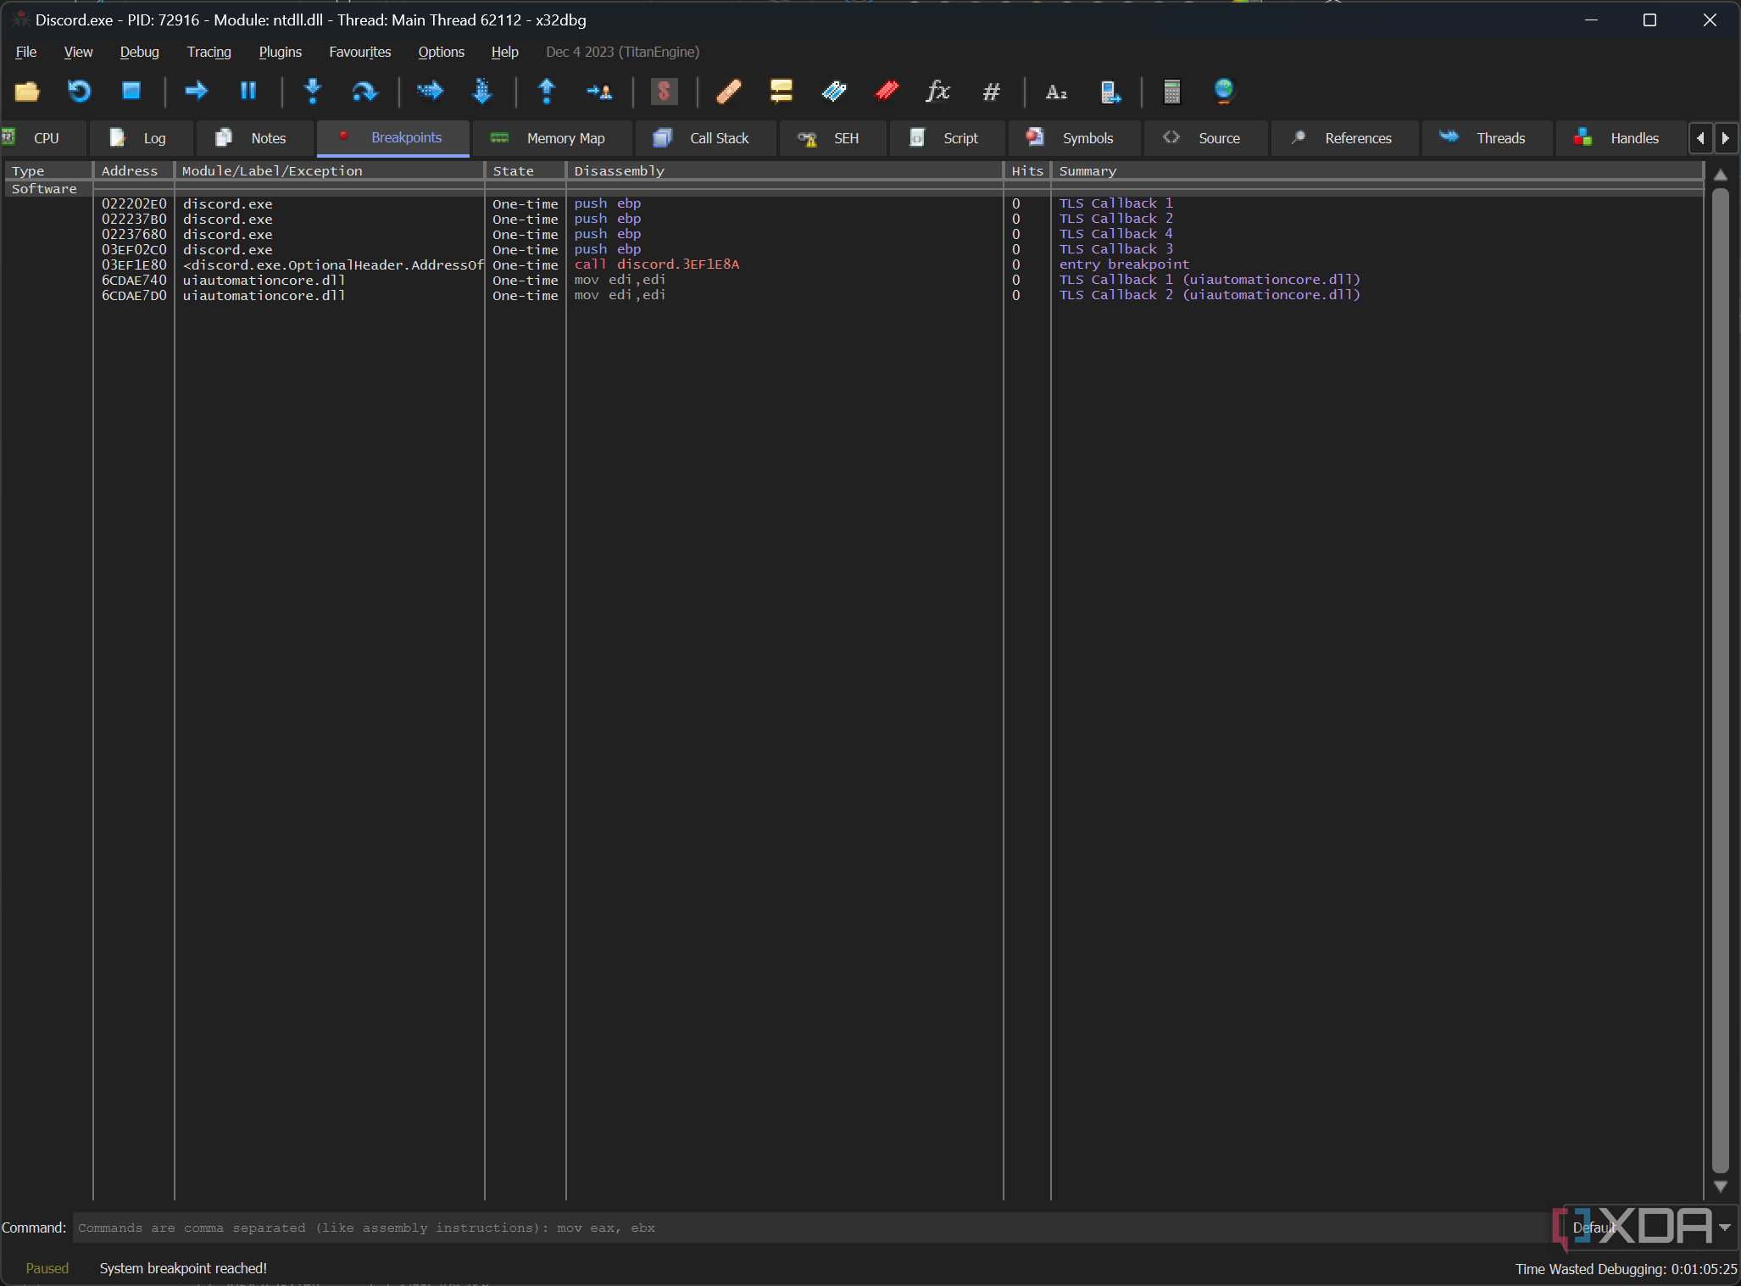The image size is (1741, 1286).
Task: Open the Debug menu
Action: (x=139, y=52)
